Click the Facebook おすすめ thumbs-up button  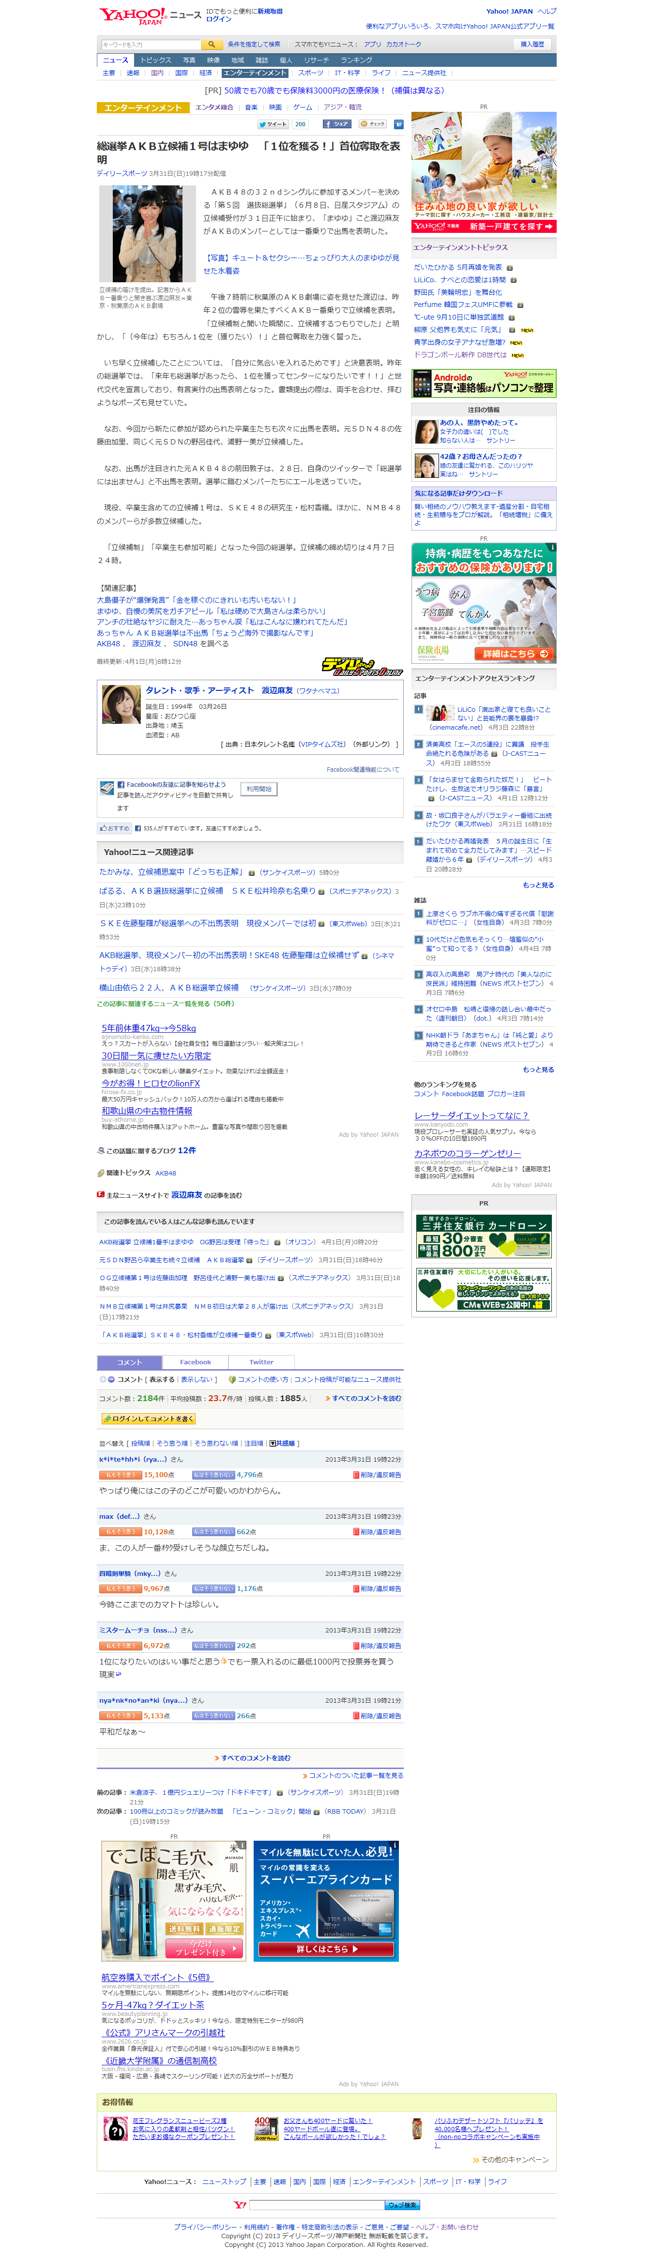(x=115, y=828)
